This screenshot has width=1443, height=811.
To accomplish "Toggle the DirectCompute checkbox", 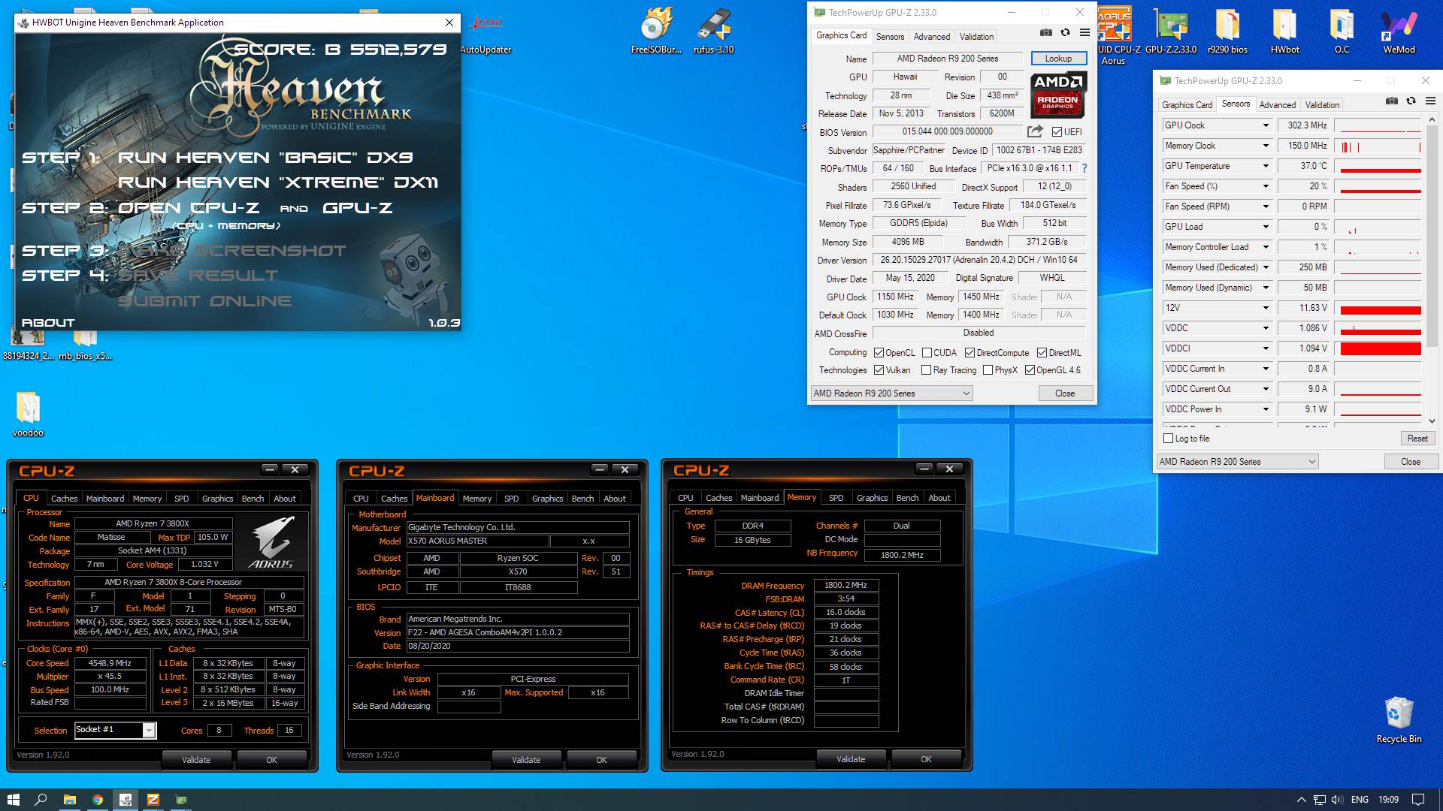I will (970, 352).
